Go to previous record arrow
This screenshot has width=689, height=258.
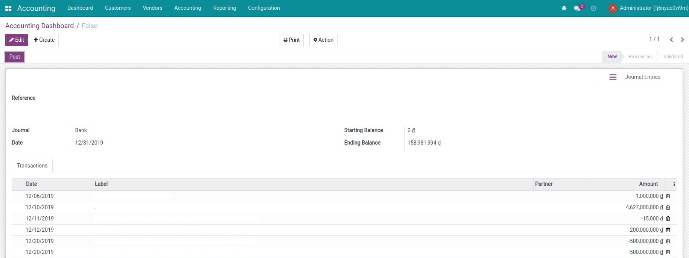point(671,40)
